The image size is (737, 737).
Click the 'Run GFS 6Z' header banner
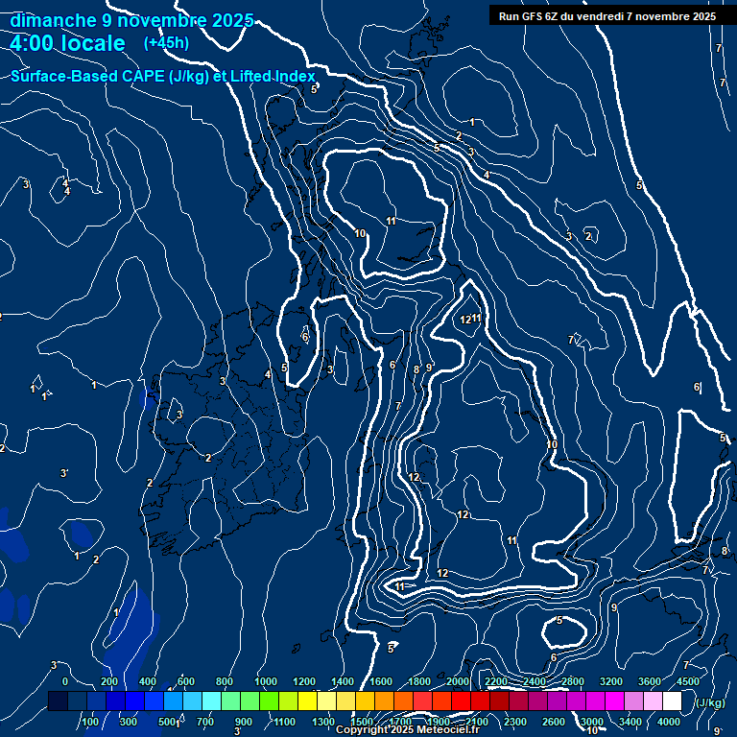point(606,15)
